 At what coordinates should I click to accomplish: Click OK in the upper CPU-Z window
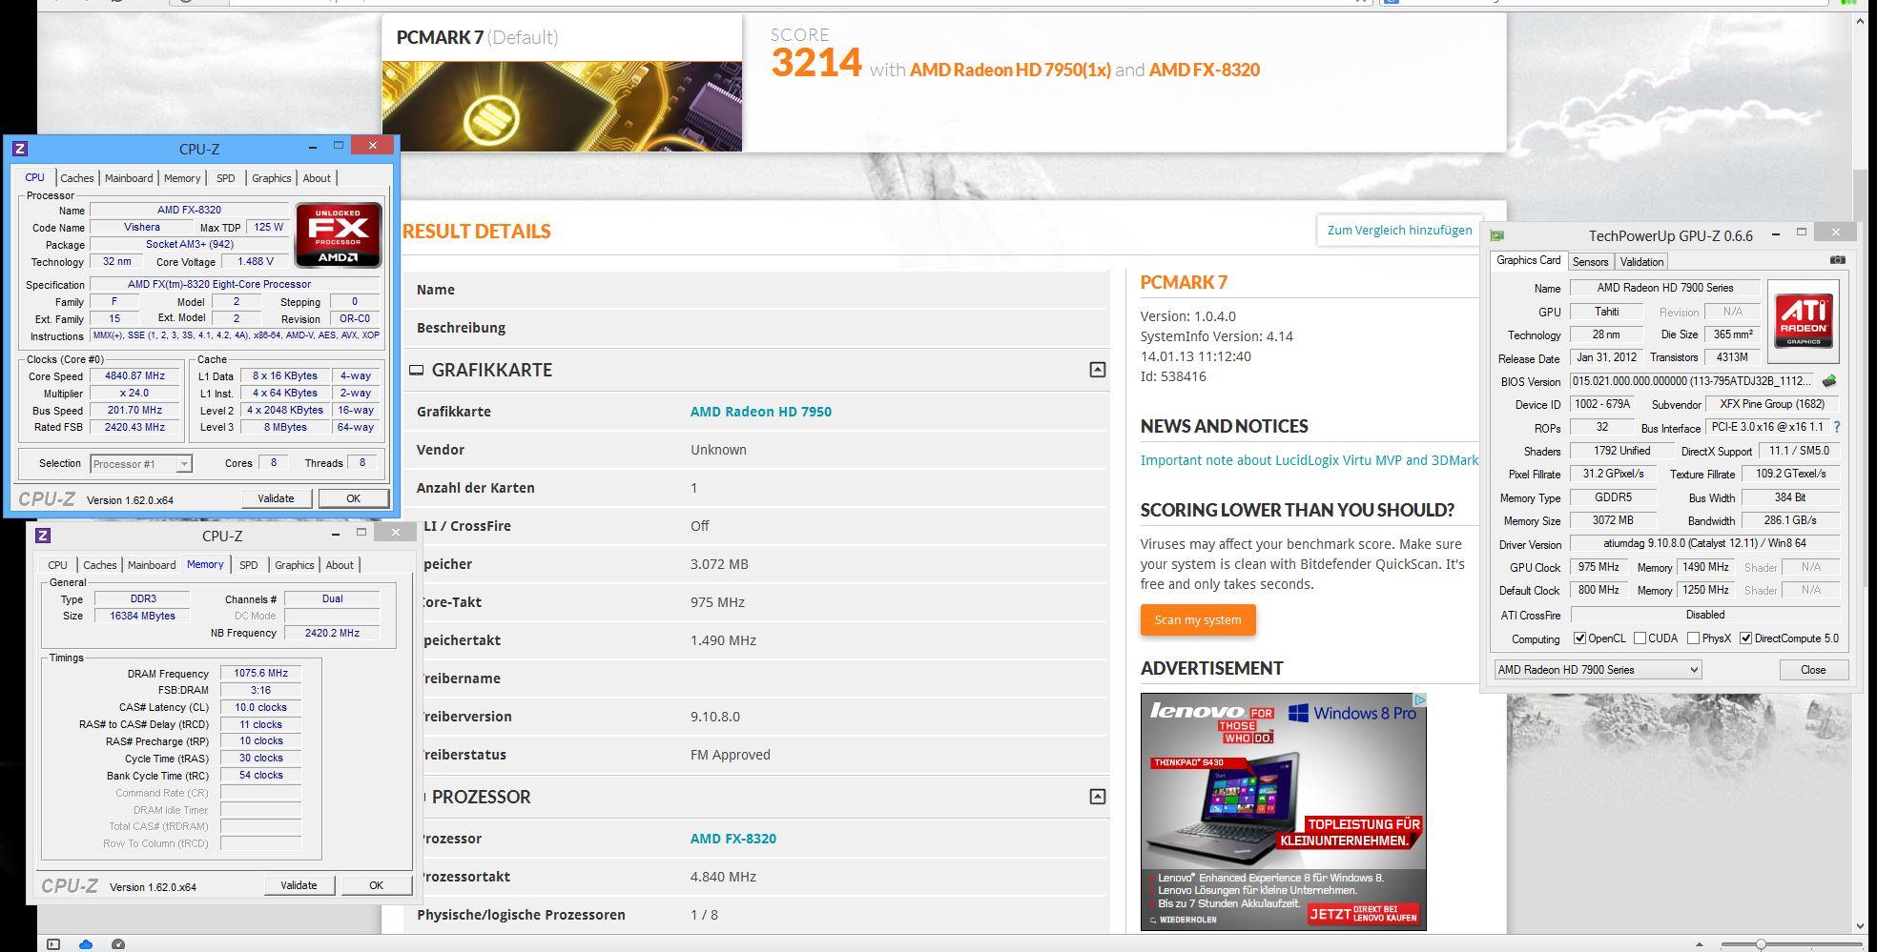[x=353, y=498]
